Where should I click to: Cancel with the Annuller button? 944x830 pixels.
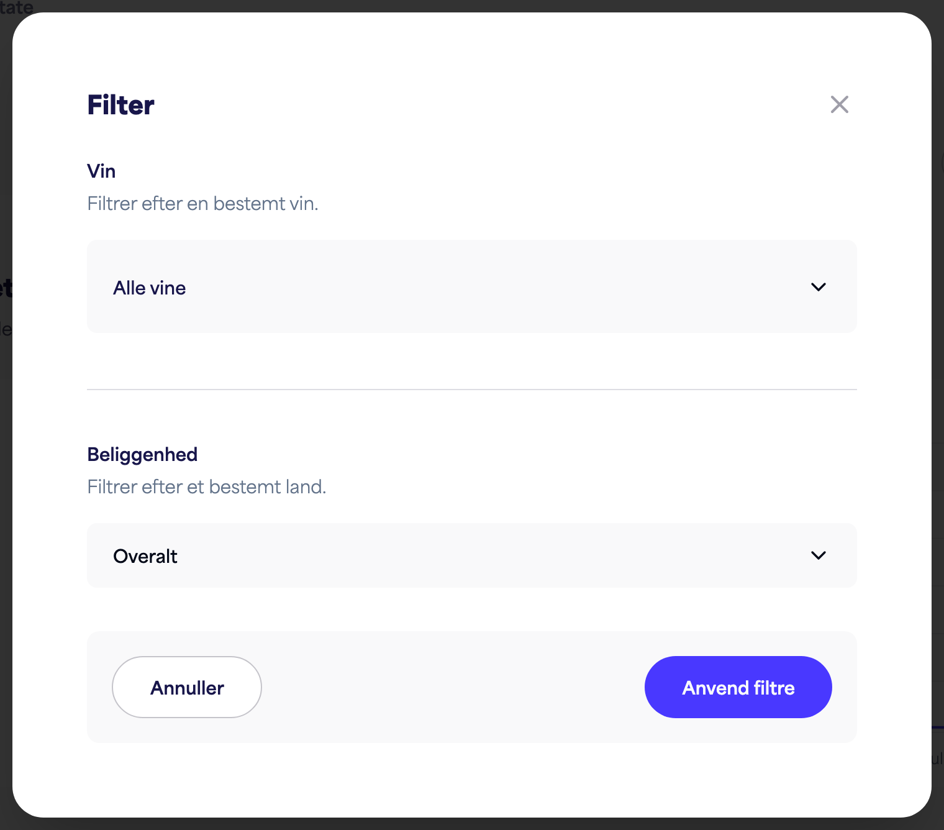(x=187, y=687)
